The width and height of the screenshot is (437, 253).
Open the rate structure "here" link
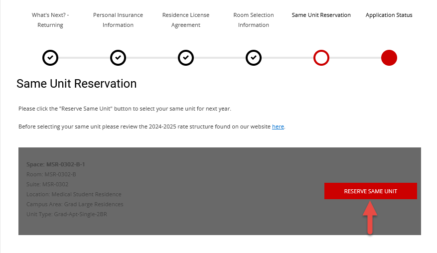click(x=278, y=126)
